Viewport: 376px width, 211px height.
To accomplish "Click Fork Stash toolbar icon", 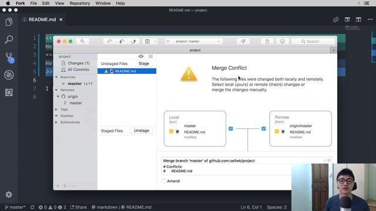I will (147, 42).
